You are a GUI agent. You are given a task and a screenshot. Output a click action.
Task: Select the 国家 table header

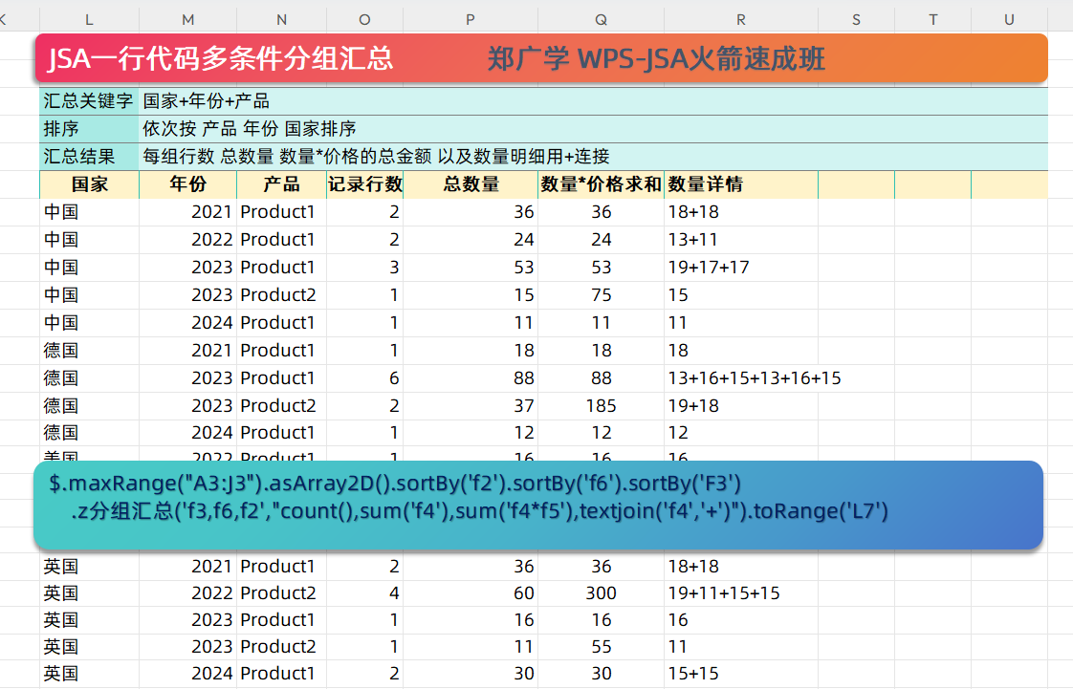point(89,184)
